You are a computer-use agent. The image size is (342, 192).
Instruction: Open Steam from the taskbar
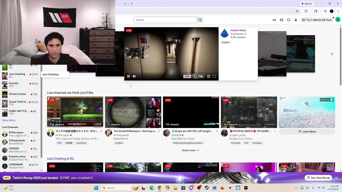(x=207, y=188)
